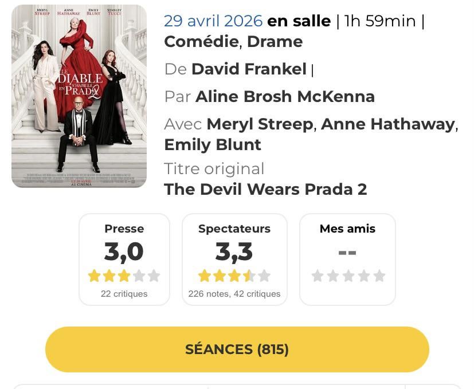Open director David Frankel's page
The height and width of the screenshot is (389, 474).
249,69
